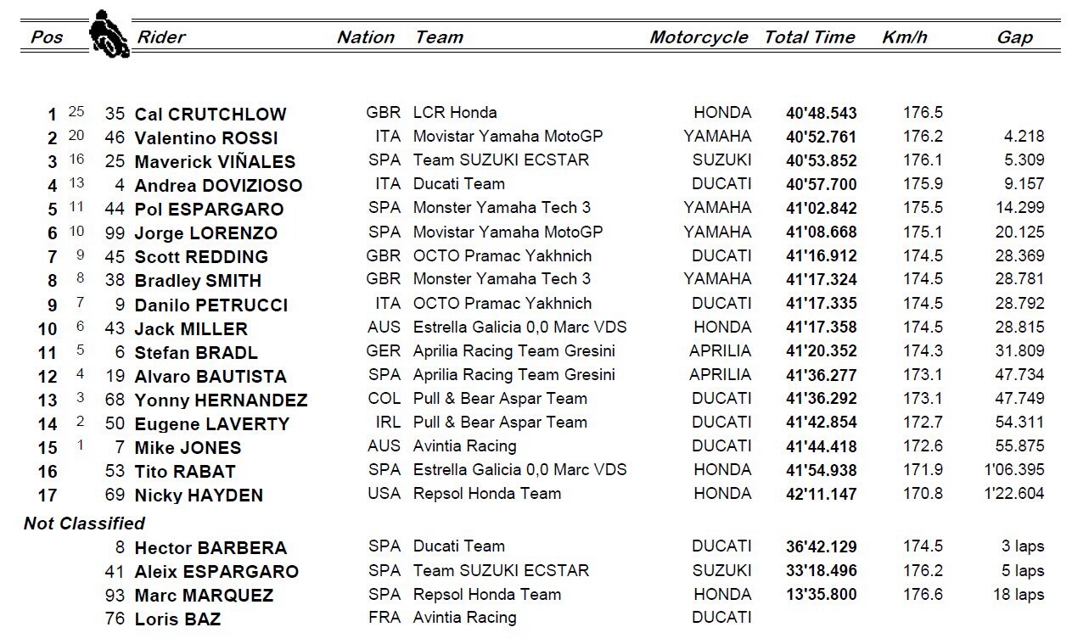Click Nicky HAYDEN's gap value 1'22.604
1072x644 pixels.
1014,494
